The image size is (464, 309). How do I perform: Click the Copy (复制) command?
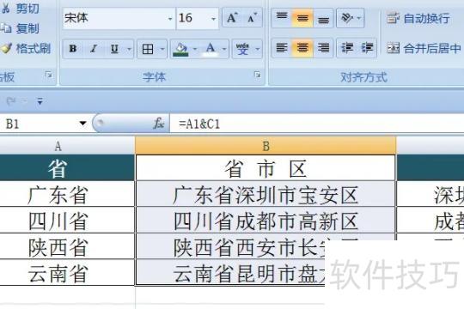point(20,28)
